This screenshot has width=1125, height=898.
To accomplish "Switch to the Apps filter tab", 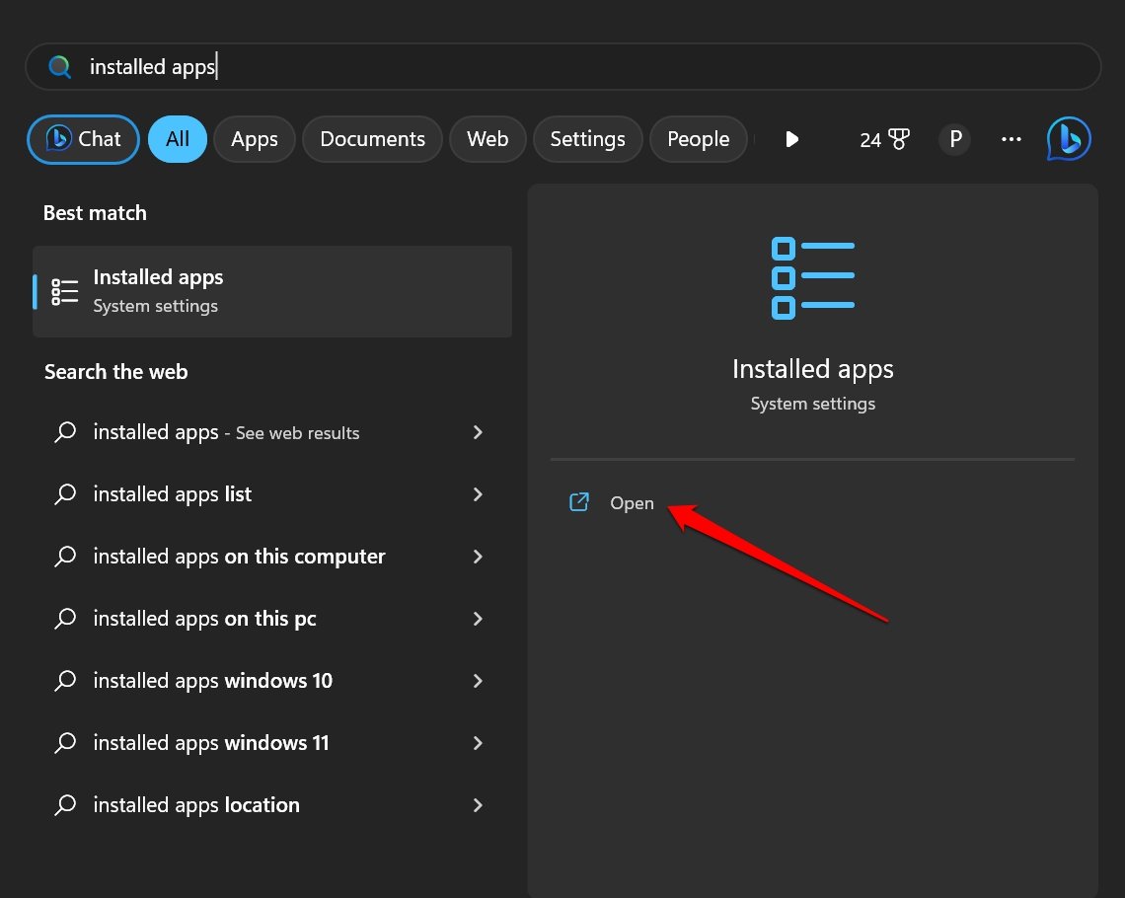I will pos(255,139).
